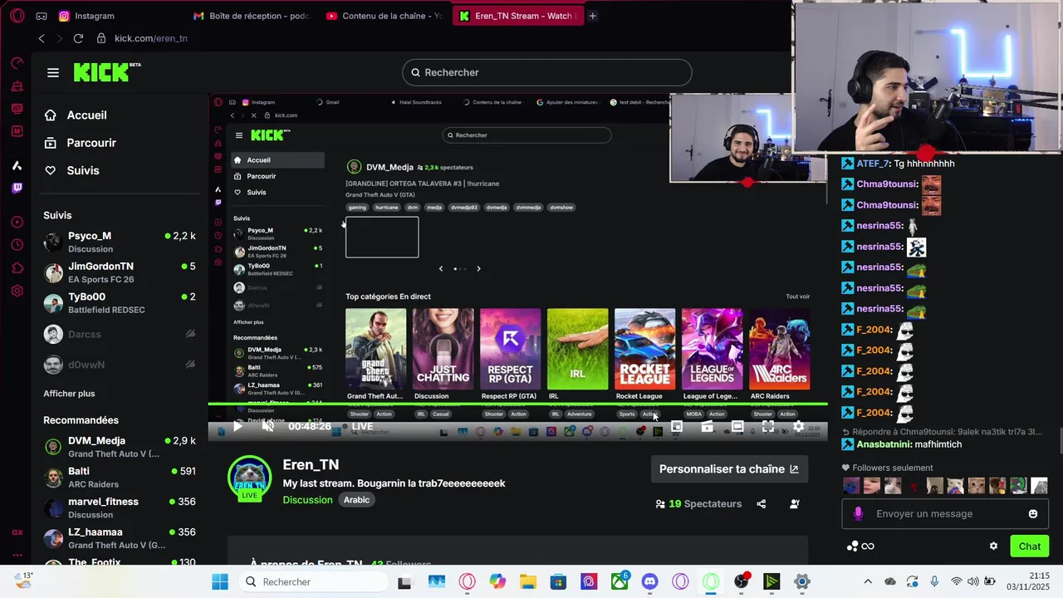
Task: Open the Opera menu icon
Action: 17,16
